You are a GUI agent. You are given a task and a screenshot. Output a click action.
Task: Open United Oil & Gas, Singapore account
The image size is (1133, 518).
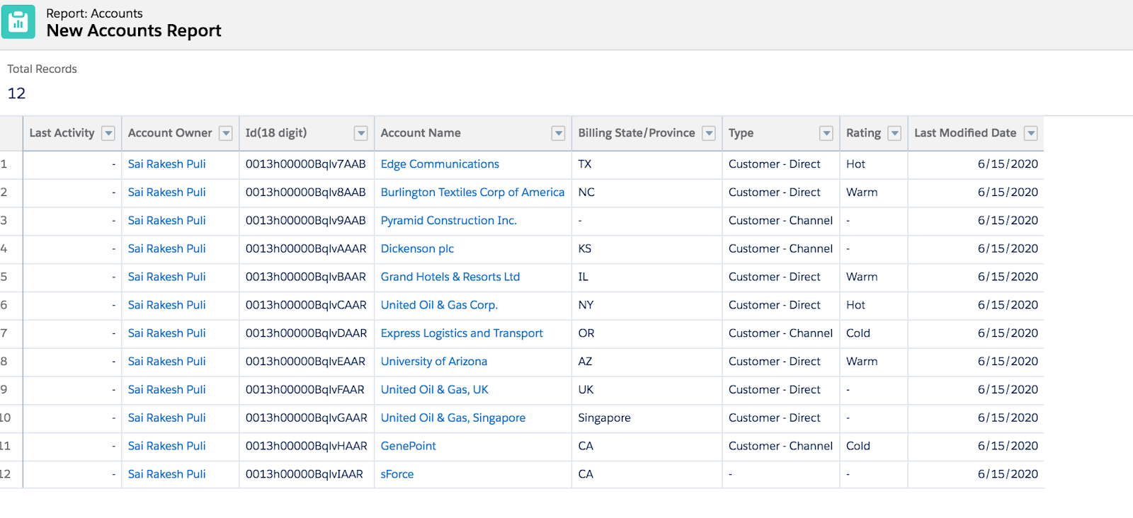(x=453, y=418)
